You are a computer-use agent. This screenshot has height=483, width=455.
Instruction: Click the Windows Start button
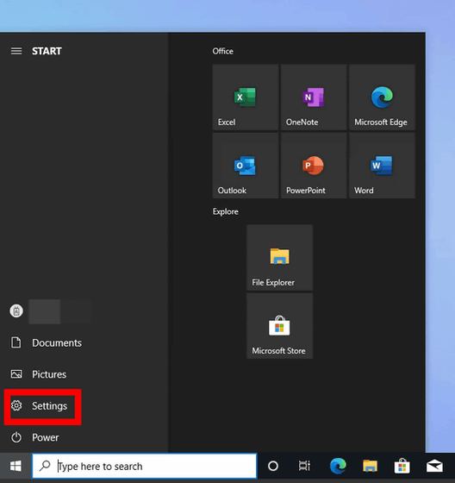(16, 466)
